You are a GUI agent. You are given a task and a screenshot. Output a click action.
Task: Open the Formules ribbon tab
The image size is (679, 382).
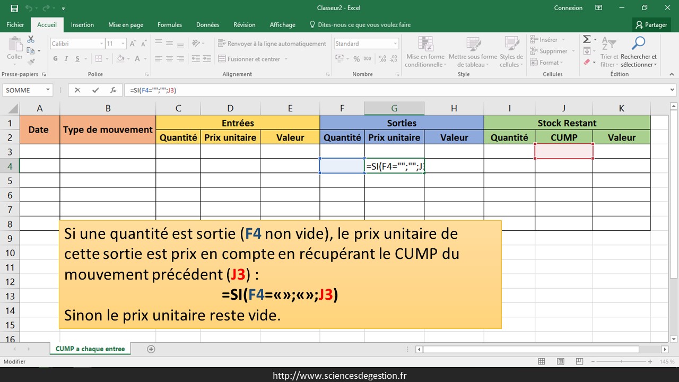click(169, 25)
